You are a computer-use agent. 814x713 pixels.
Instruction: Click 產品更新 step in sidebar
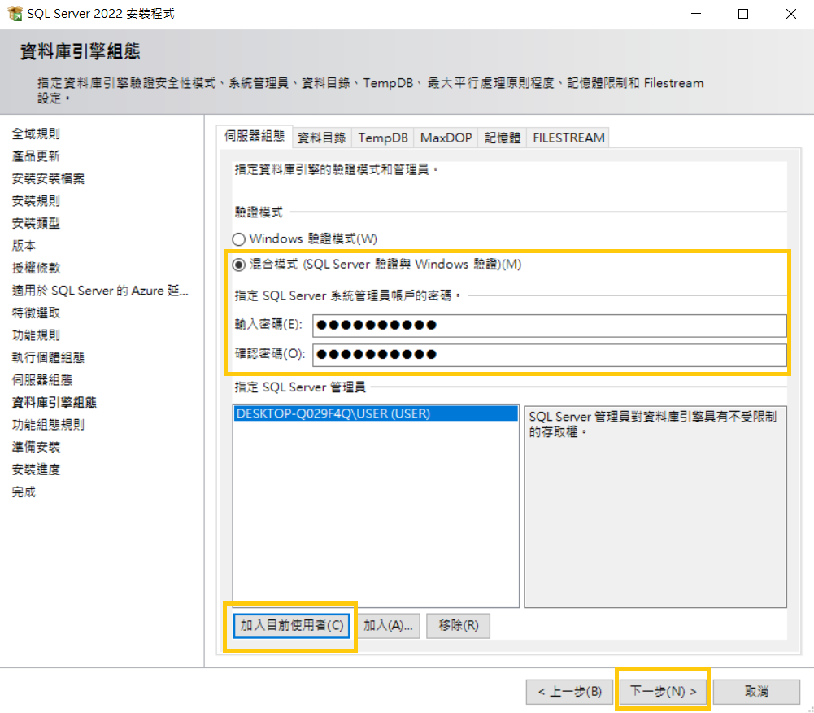(x=36, y=156)
